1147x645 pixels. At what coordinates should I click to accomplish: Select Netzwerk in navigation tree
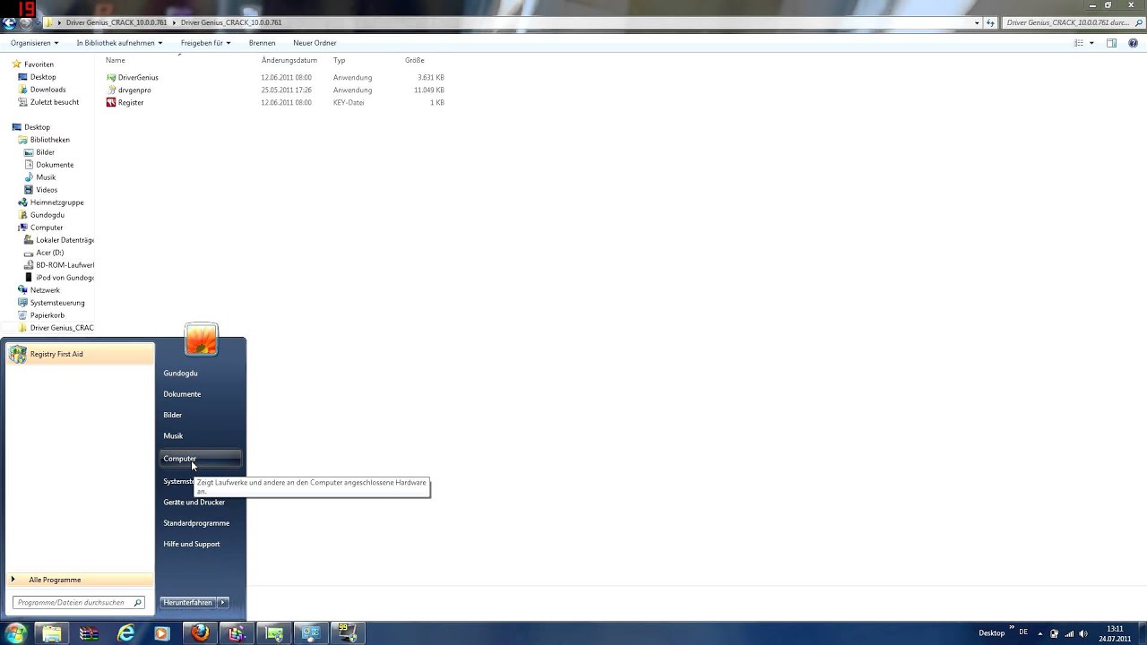click(x=45, y=290)
